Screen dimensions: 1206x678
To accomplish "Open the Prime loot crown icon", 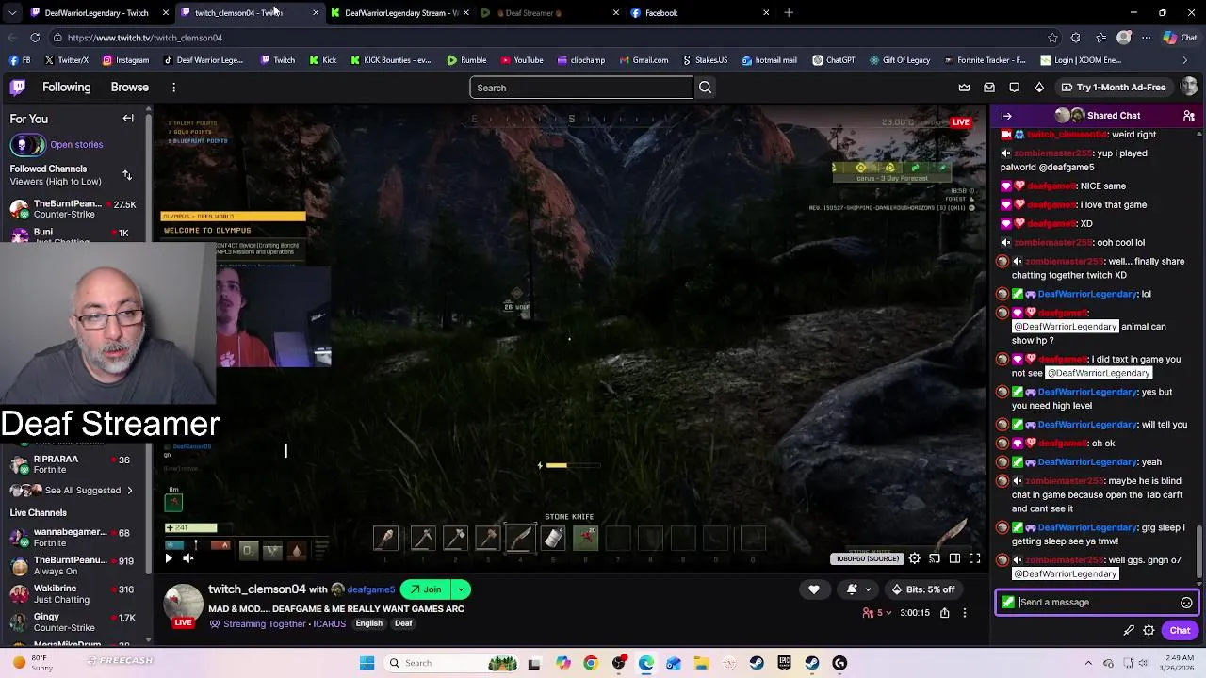I will click(x=964, y=88).
